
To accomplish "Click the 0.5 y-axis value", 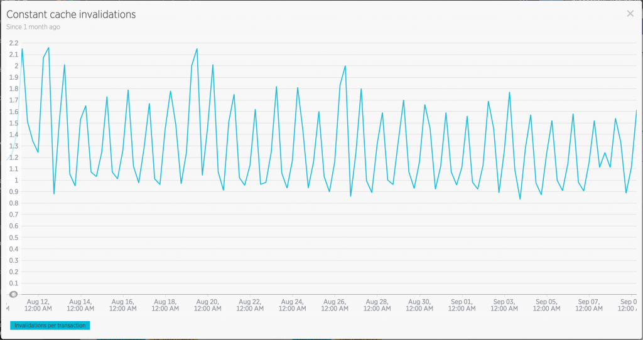I will [14, 238].
